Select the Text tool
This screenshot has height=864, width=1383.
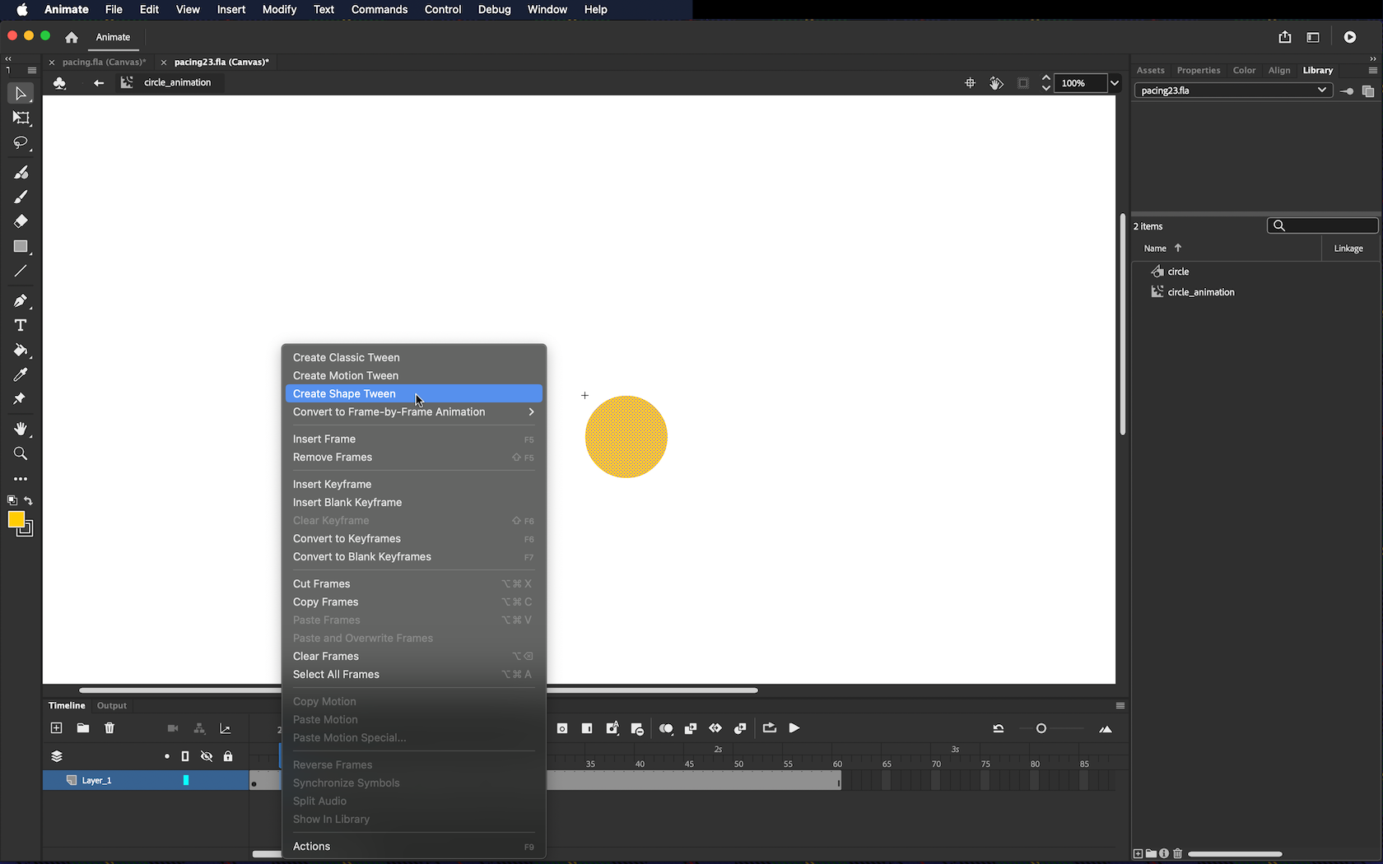click(x=21, y=325)
